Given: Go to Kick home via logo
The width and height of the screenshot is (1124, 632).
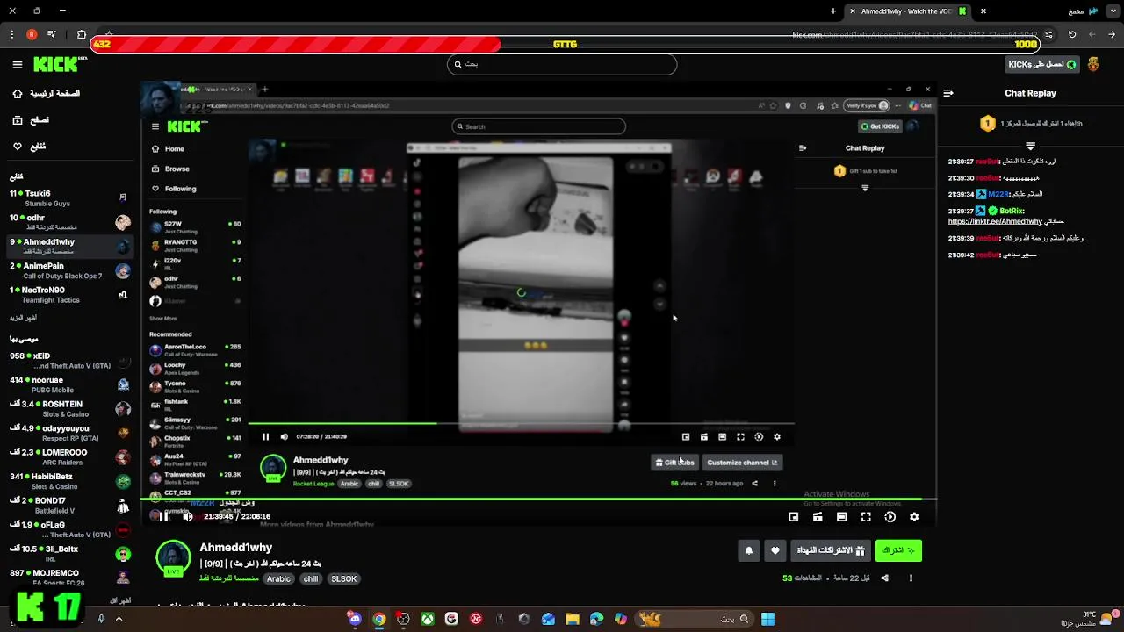Looking at the screenshot, I should pos(60,64).
